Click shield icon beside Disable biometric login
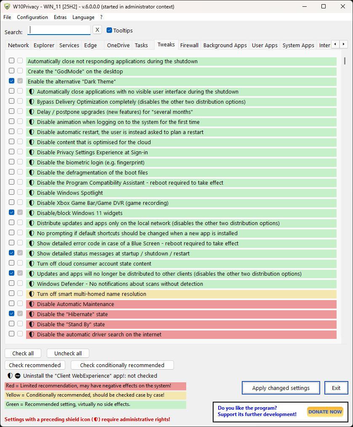Viewport: 353px width, 427px height. 32,163
